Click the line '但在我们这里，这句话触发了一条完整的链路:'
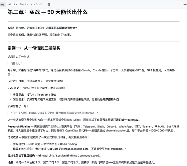 coord(35,81)
